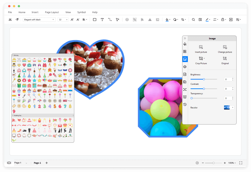Adjust the Transparency slider handle

pyautogui.click(x=192, y=98)
